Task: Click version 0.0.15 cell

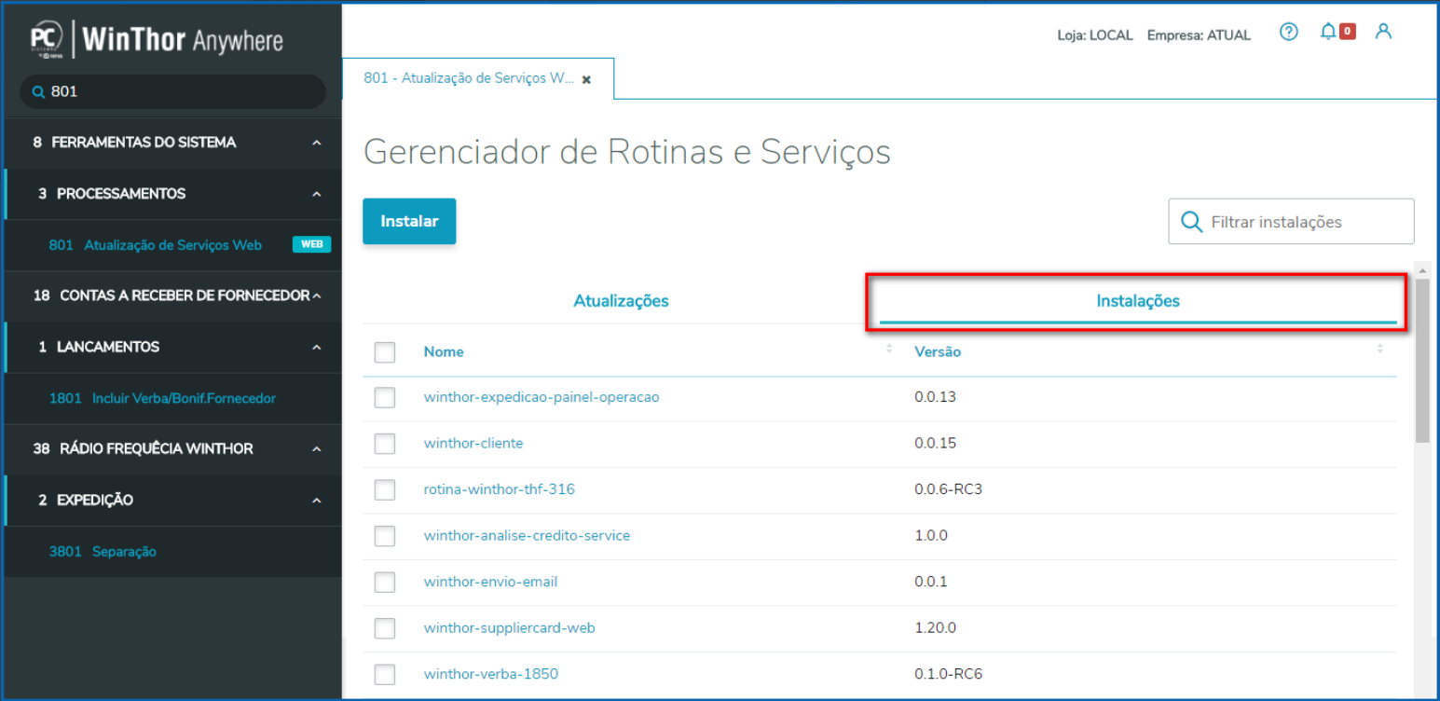Action: [x=936, y=443]
